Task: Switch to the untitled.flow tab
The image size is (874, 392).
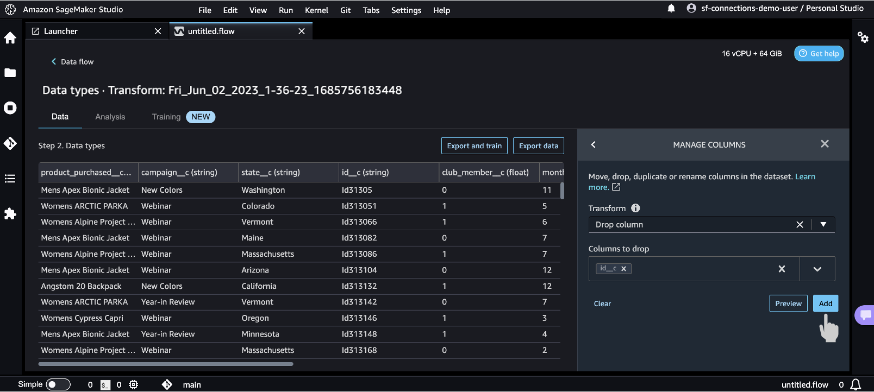Action: tap(241, 31)
